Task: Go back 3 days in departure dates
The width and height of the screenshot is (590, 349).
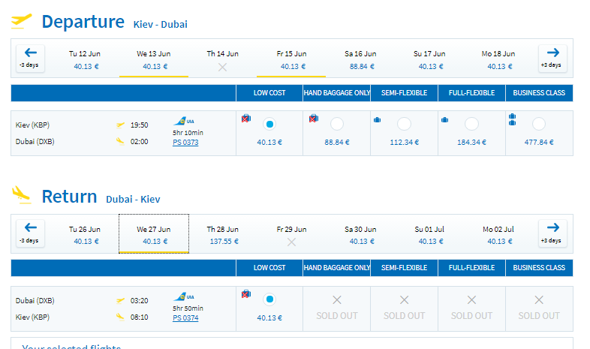Action: coord(30,59)
